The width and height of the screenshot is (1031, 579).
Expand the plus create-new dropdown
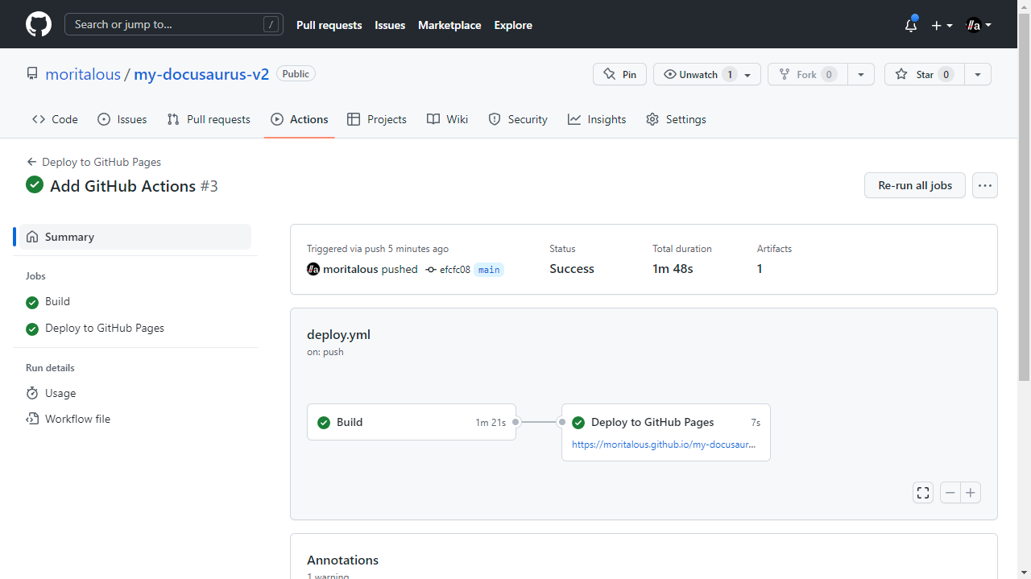(942, 25)
